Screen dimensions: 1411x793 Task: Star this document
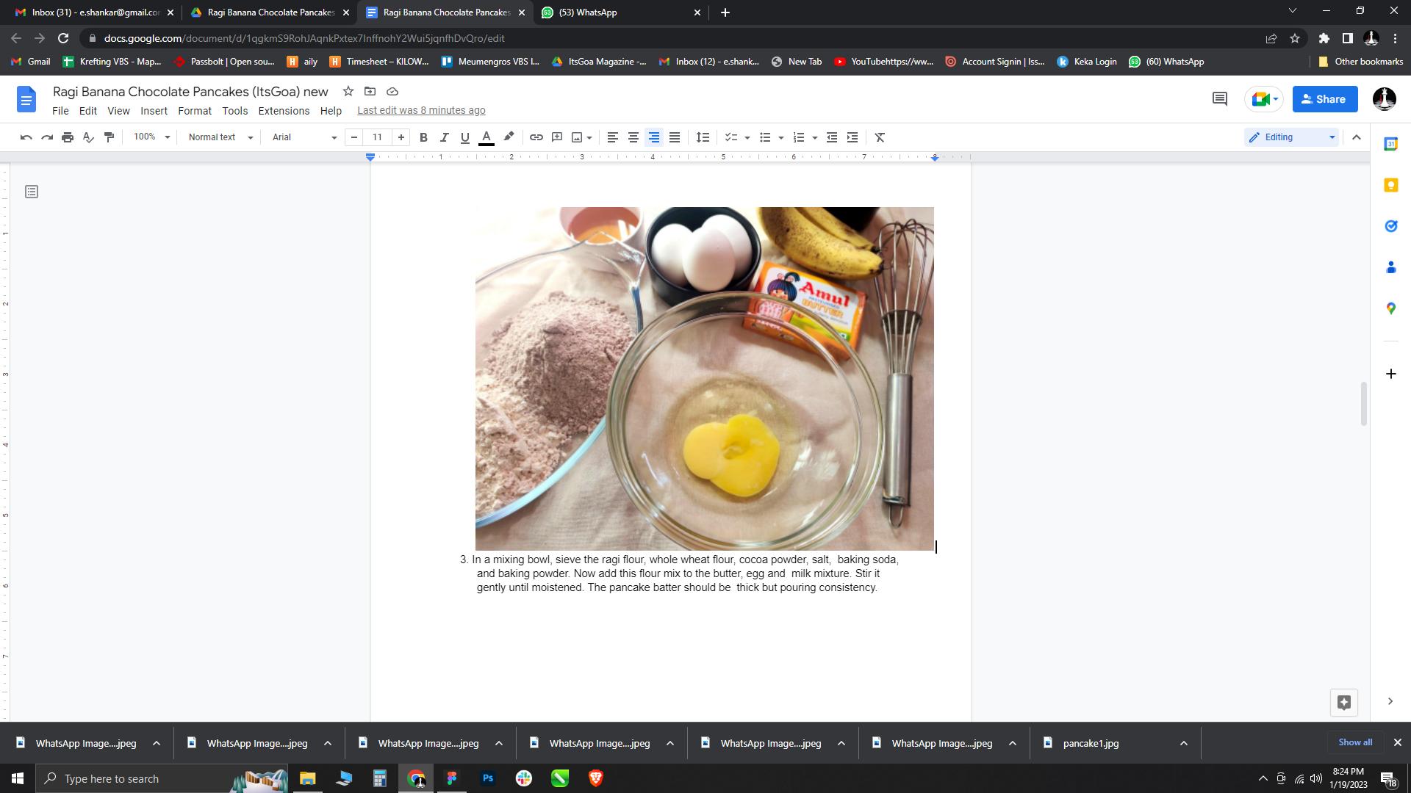click(348, 91)
